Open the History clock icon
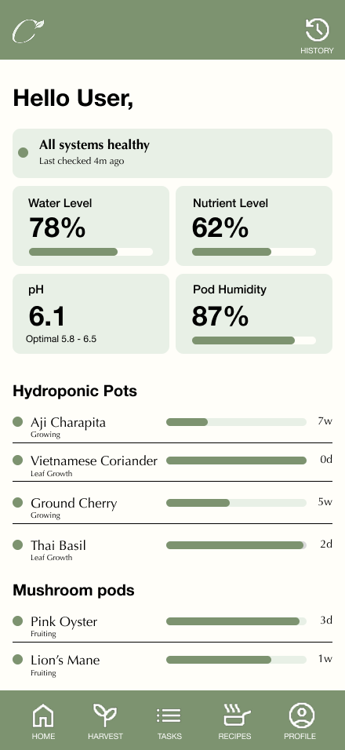 (x=318, y=31)
